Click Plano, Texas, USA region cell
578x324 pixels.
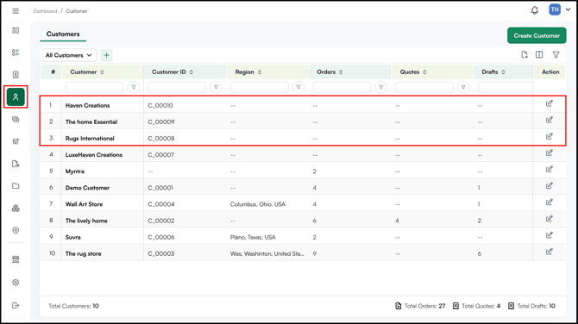[x=253, y=237]
